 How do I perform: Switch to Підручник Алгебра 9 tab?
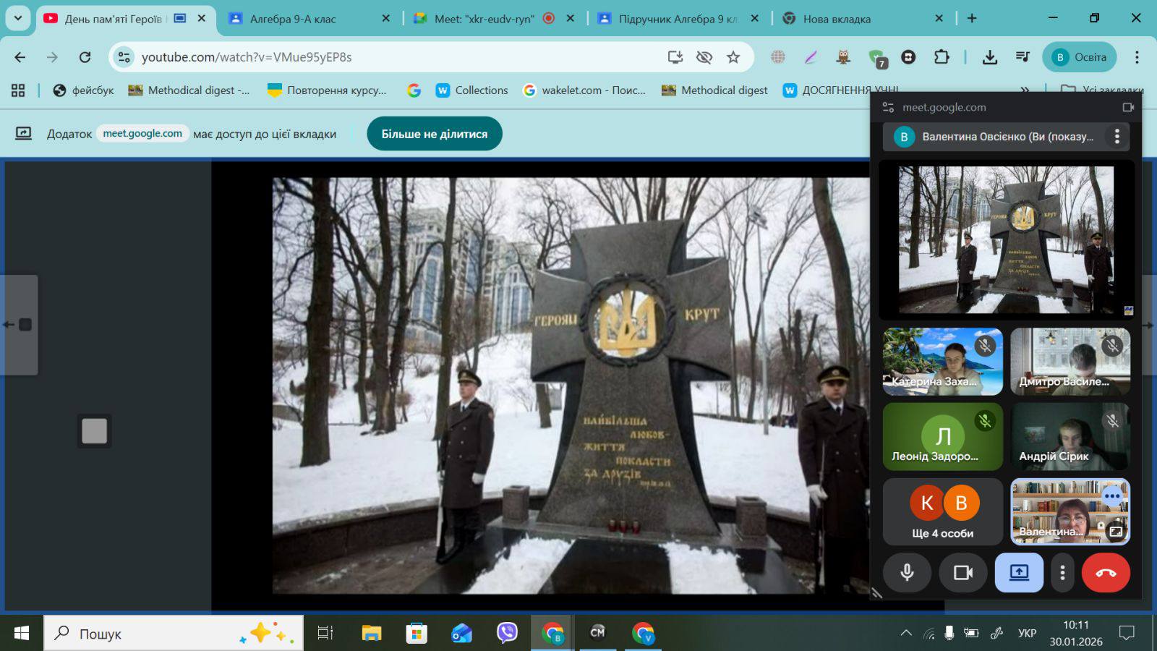(676, 19)
